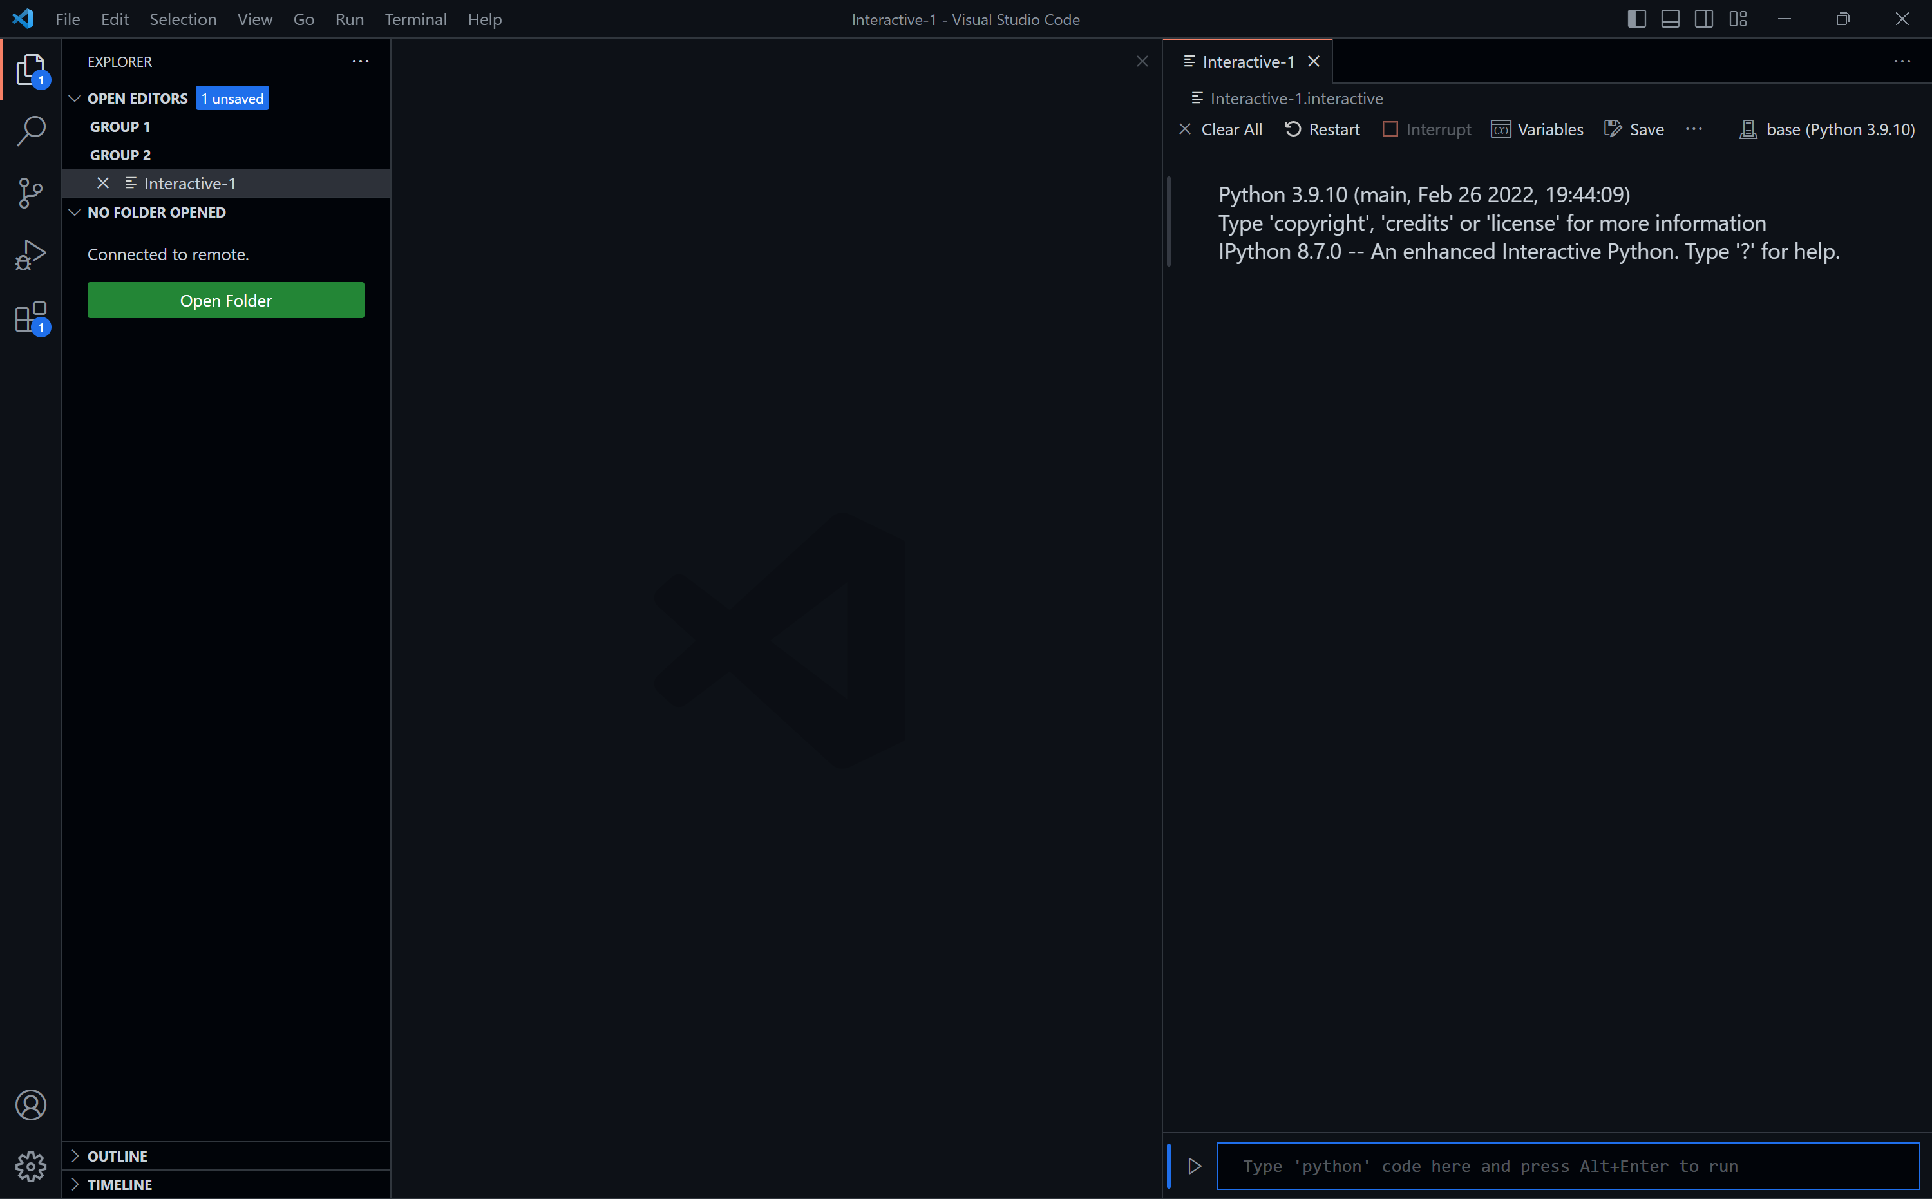The height and width of the screenshot is (1199, 1932).
Task: Open the Search view
Action: tap(31, 131)
